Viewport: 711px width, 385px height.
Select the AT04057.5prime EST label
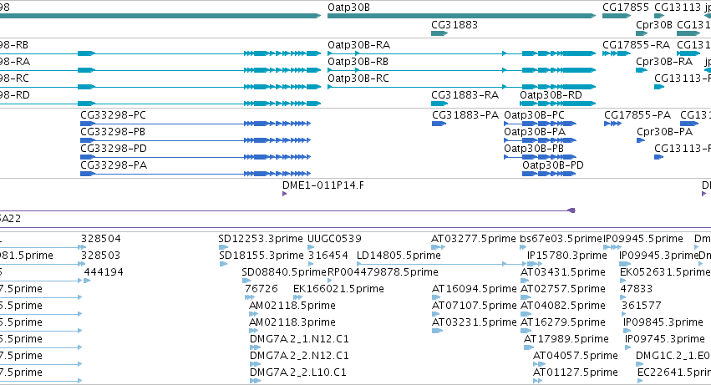[x=575, y=357]
